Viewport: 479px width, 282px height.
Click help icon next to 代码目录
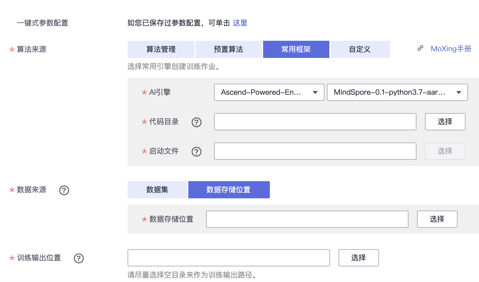pos(196,122)
